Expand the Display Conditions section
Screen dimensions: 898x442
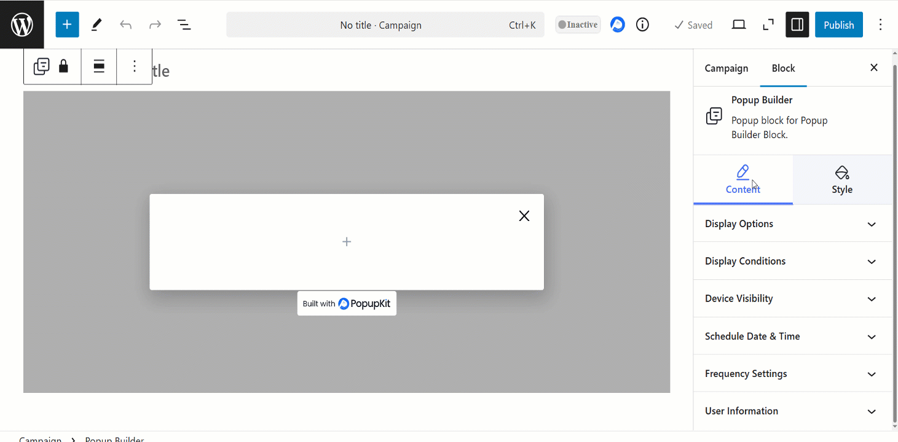point(792,261)
